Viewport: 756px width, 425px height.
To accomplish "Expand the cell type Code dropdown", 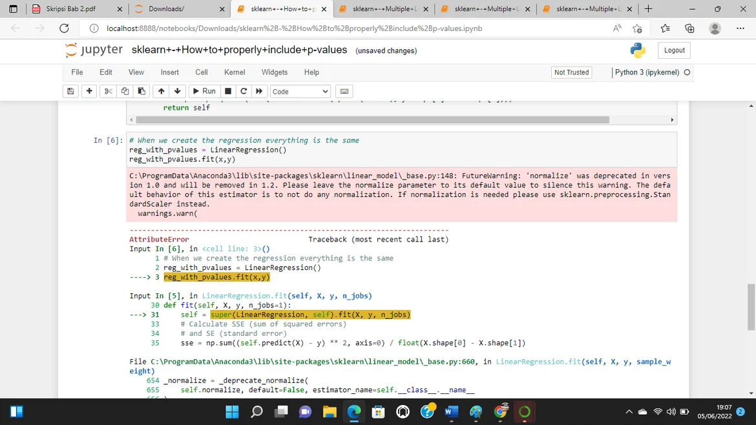I will (x=300, y=92).
